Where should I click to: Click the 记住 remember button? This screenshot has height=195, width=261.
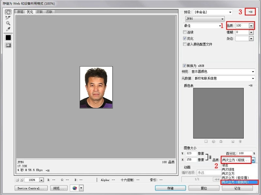pos(238,188)
